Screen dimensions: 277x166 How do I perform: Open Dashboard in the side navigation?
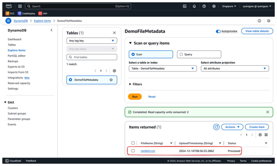point(15,39)
